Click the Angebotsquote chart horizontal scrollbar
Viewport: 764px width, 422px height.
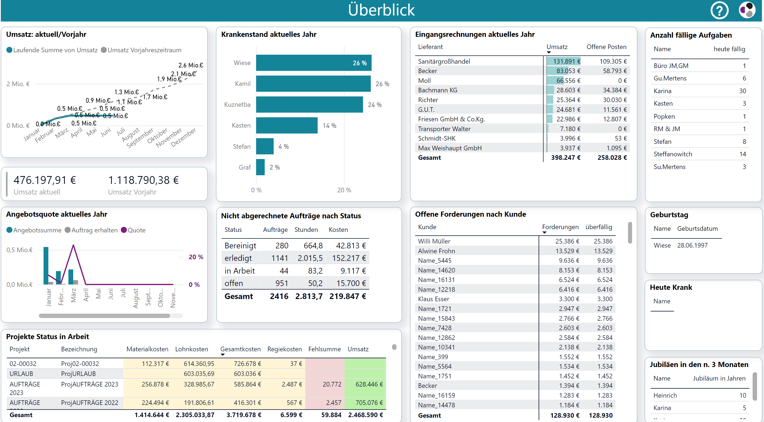pyautogui.click(x=104, y=316)
